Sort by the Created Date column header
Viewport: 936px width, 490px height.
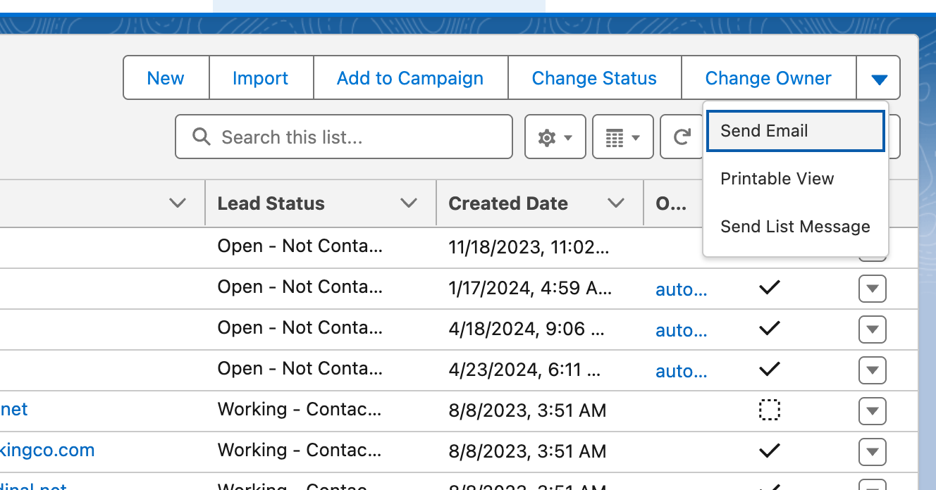point(508,203)
